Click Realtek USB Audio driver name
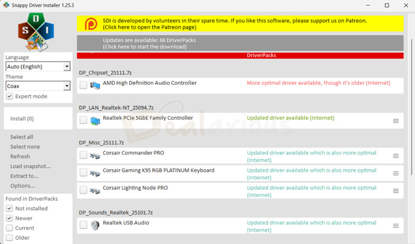The image size is (415, 244). pos(126,223)
